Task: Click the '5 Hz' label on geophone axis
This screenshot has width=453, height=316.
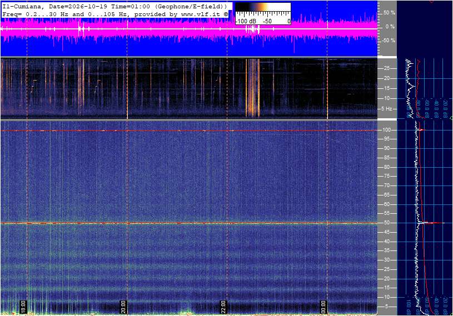Action: (387, 109)
